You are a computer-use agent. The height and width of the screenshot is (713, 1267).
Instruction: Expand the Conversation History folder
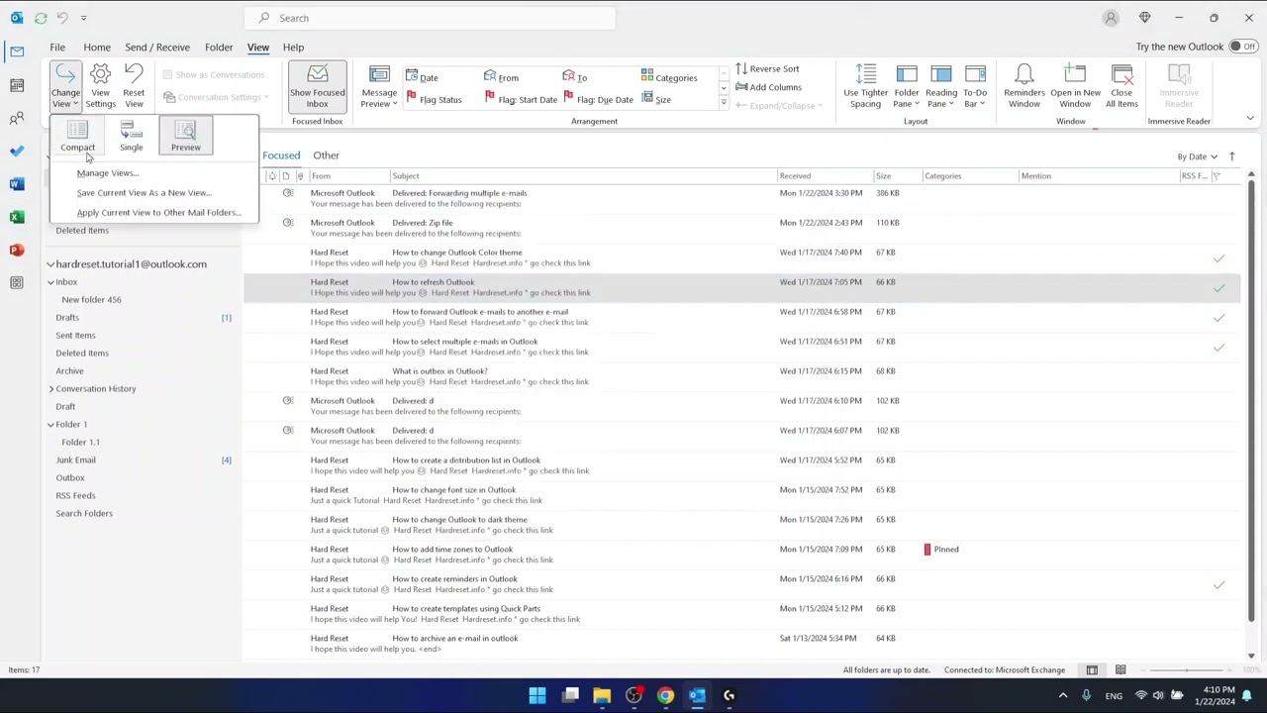click(x=51, y=389)
